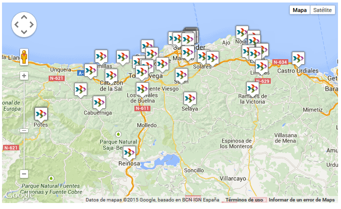The height and width of the screenshot is (209, 341).
Task: Click the Molledo place label
Action: (x=147, y=125)
